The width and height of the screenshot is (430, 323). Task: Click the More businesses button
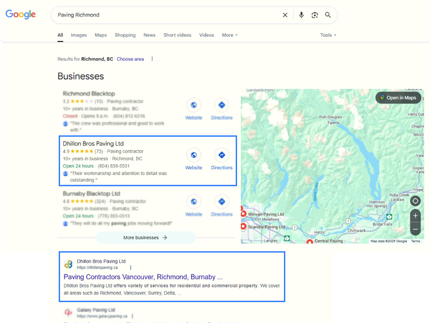point(145,238)
